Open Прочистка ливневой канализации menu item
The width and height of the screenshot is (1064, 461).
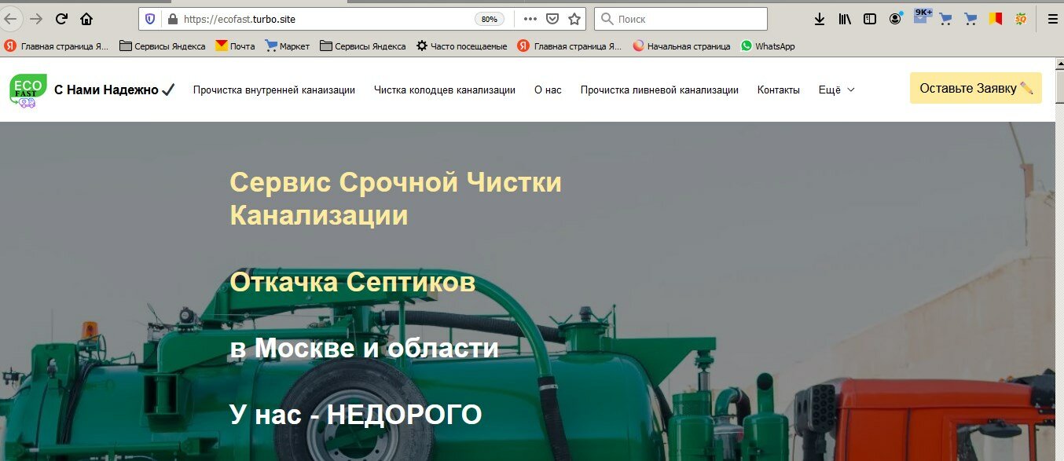(x=659, y=90)
